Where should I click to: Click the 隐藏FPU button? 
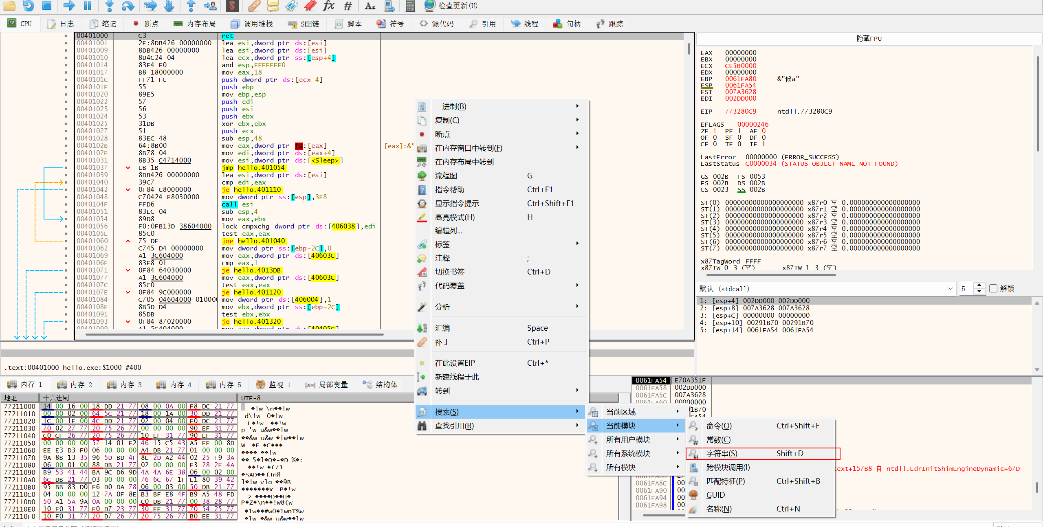869,38
